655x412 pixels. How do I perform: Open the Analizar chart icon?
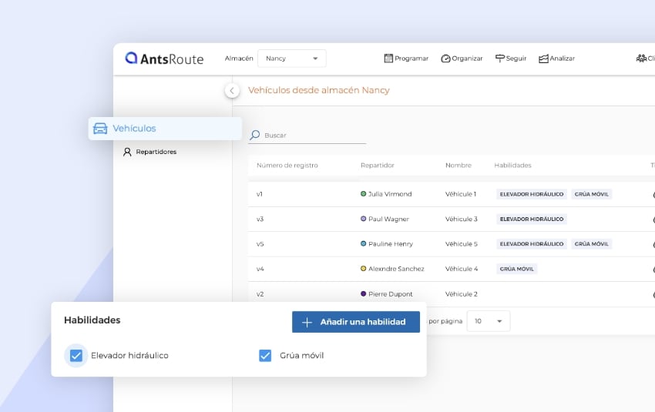[543, 59]
